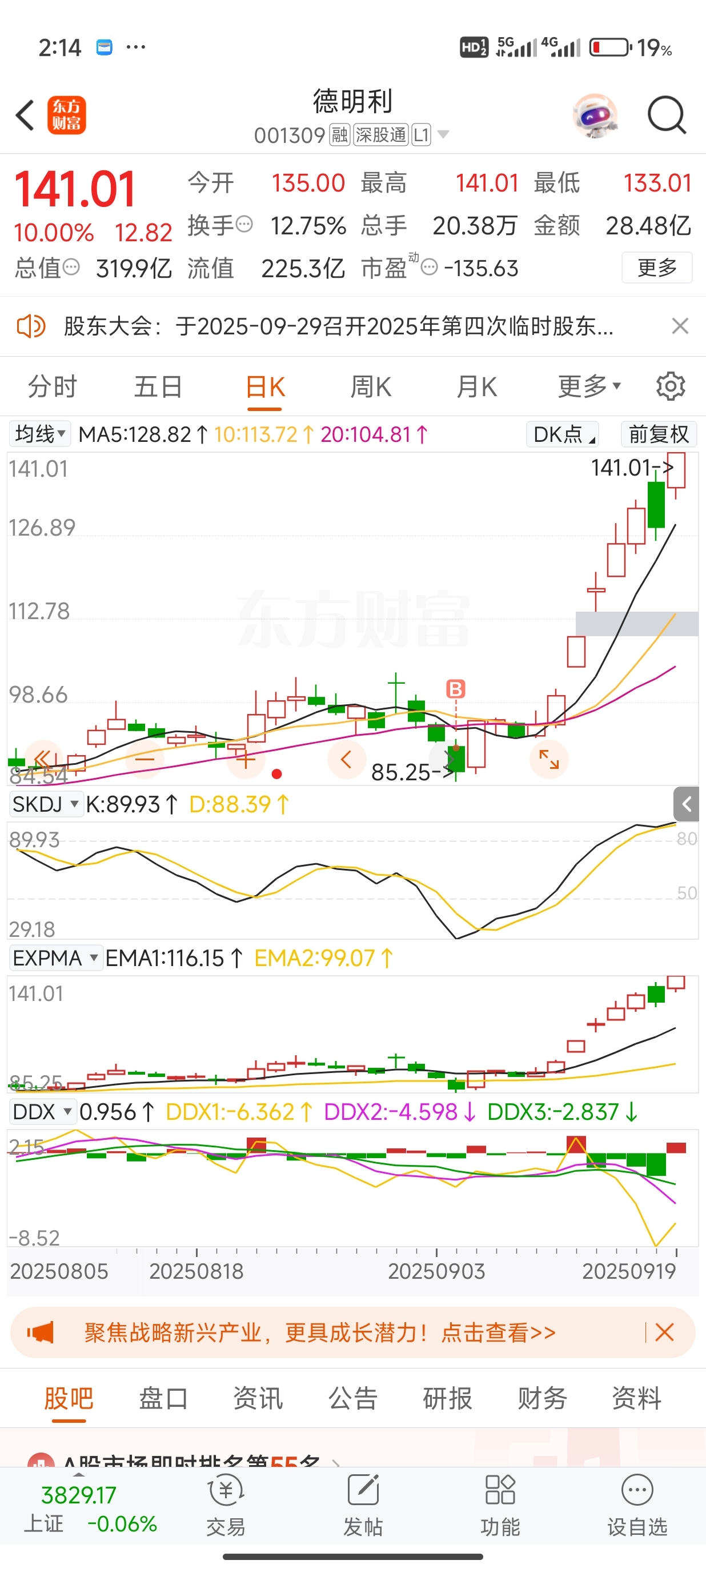Tap the 141.01 current price
This screenshot has width=706, height=1572.
[x=75, y=189]
